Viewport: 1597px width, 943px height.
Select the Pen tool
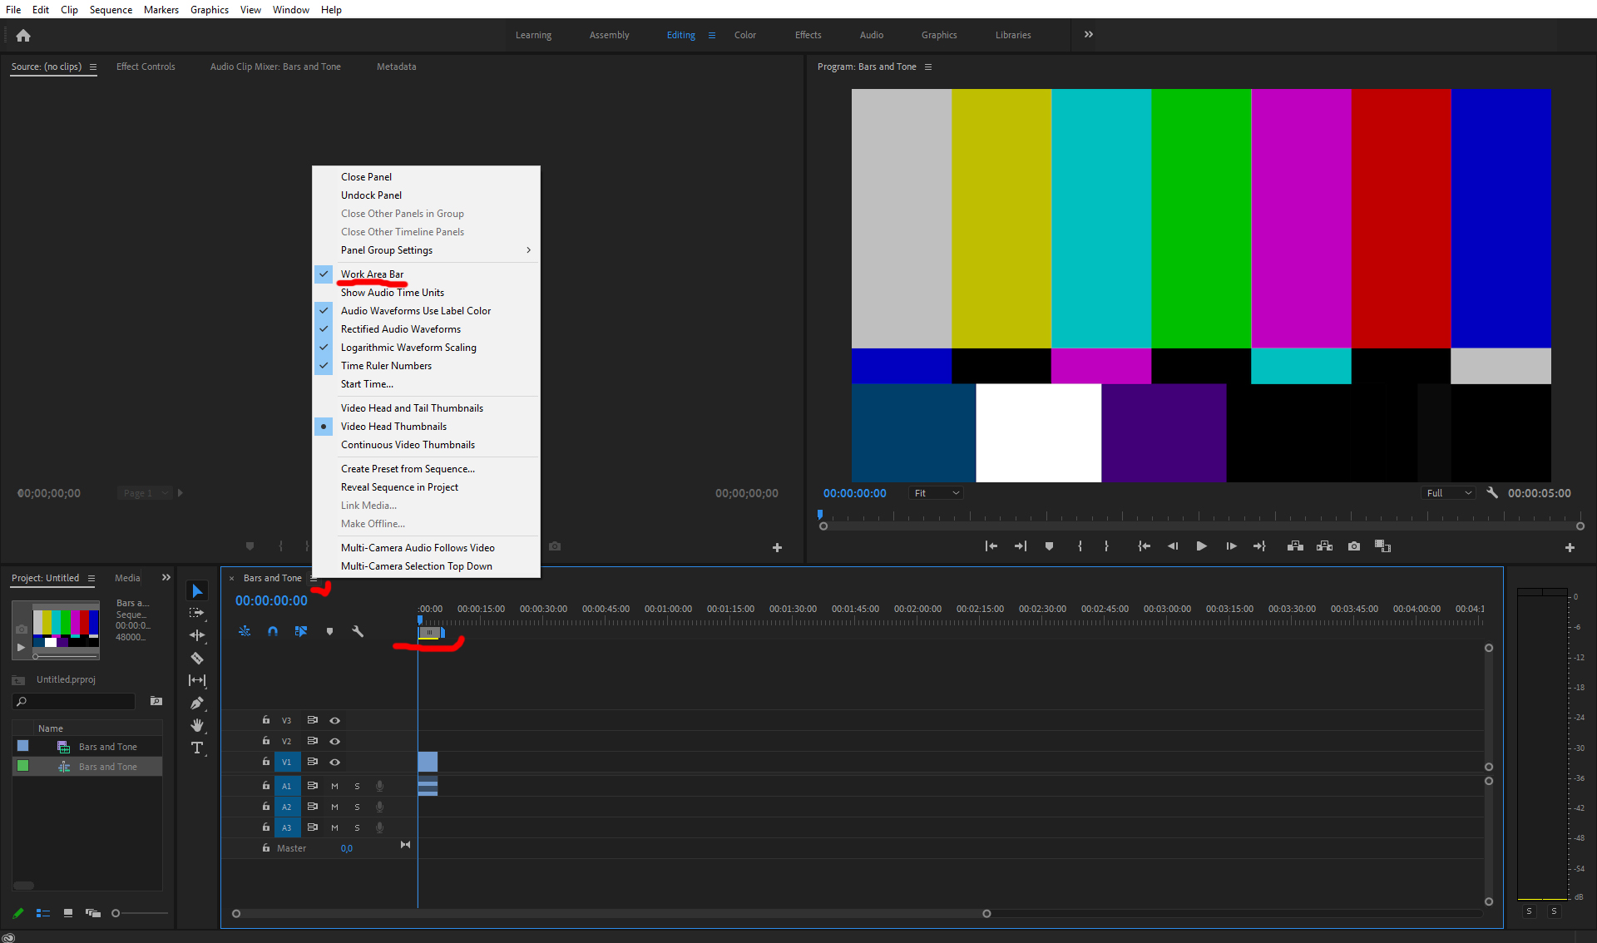pyautogui.click(x=197, y=703)
